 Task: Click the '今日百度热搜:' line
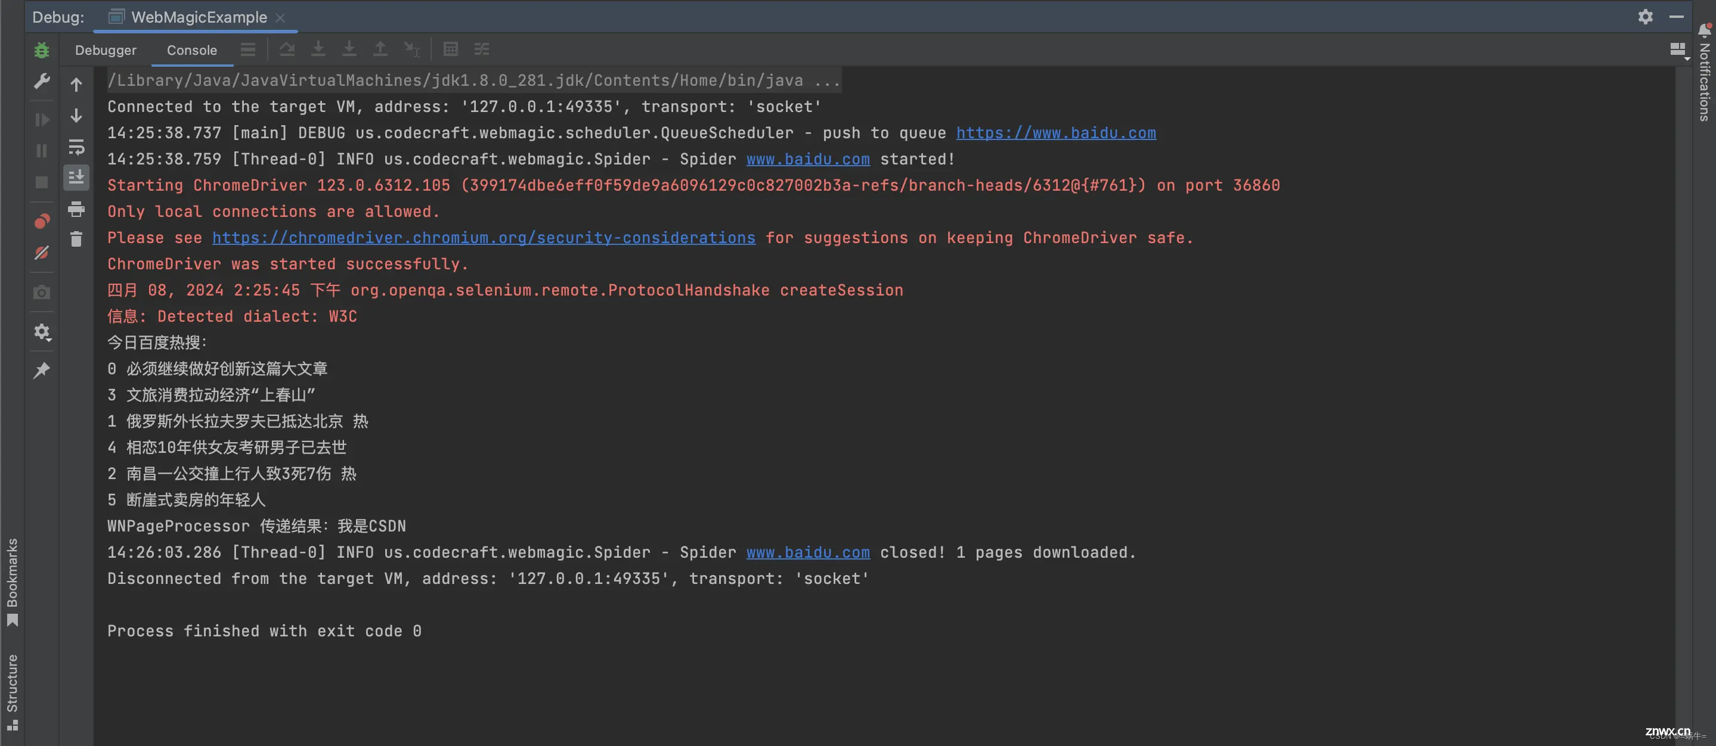point(157,343)
